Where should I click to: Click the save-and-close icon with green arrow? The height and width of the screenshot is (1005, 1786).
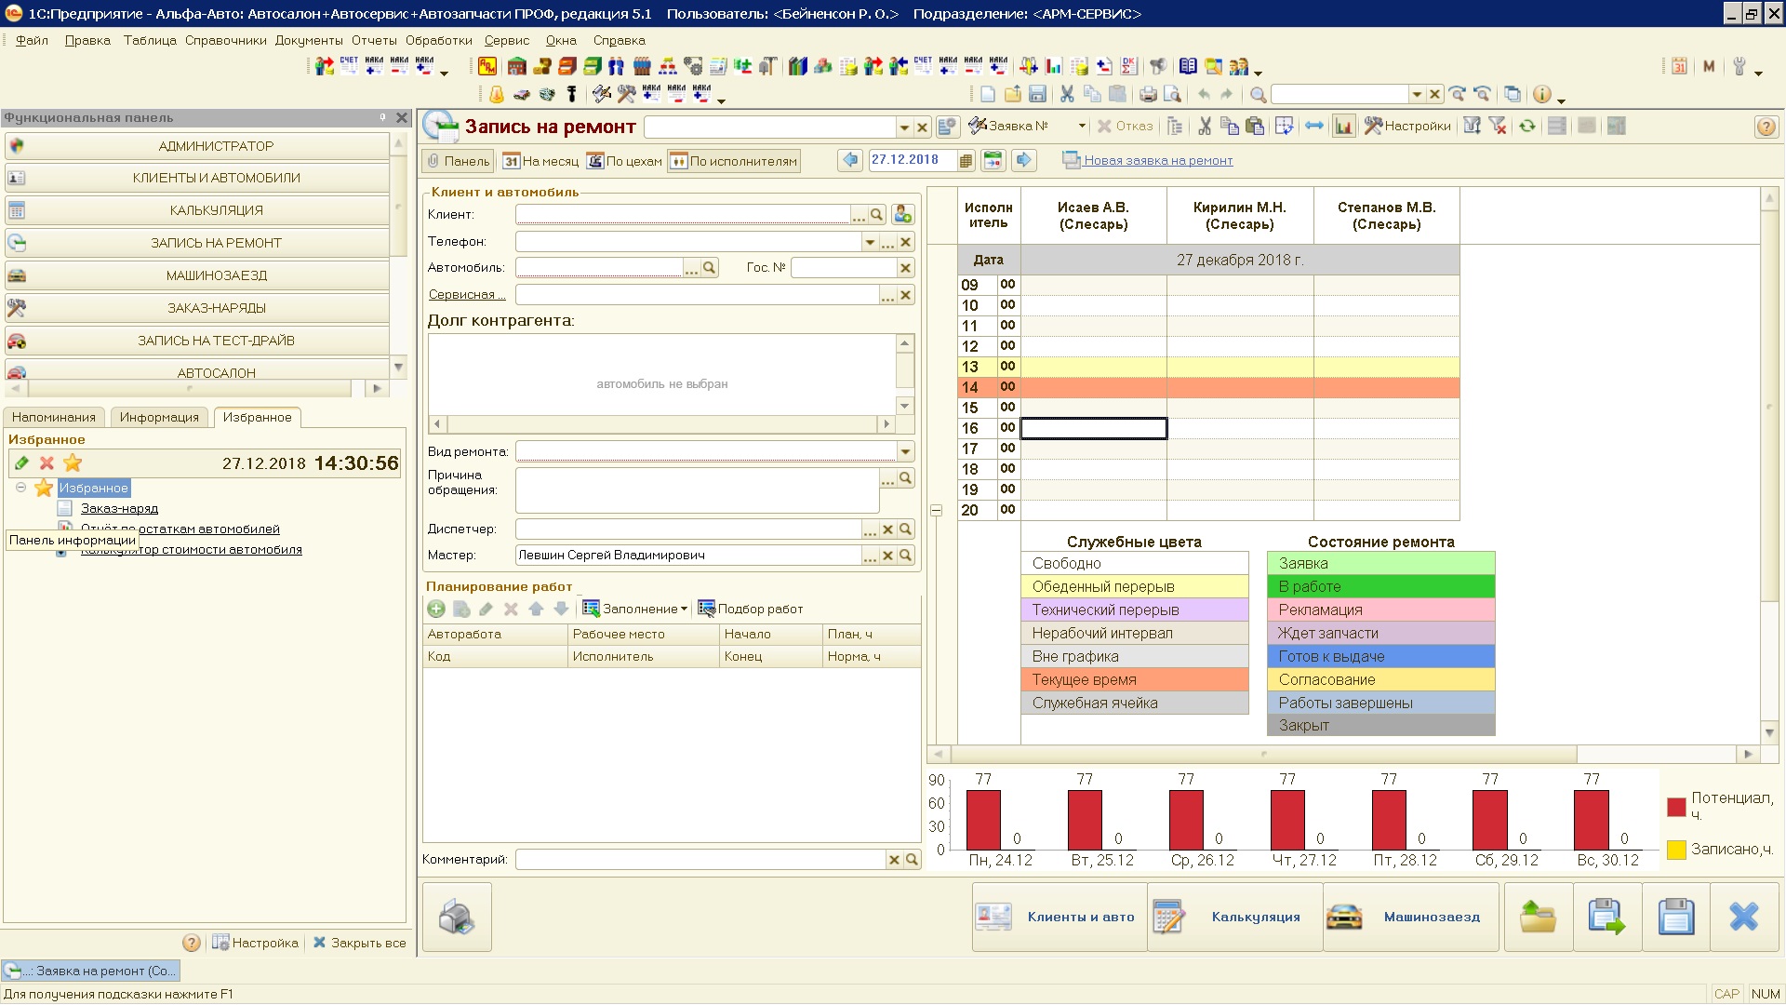pos(1606,918)
